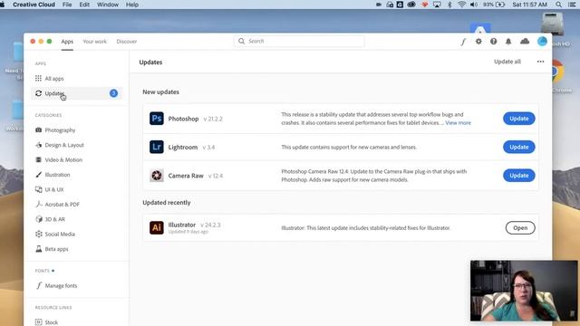
Task: Click the Camera Raw app icon
Action: pos(157,175)
